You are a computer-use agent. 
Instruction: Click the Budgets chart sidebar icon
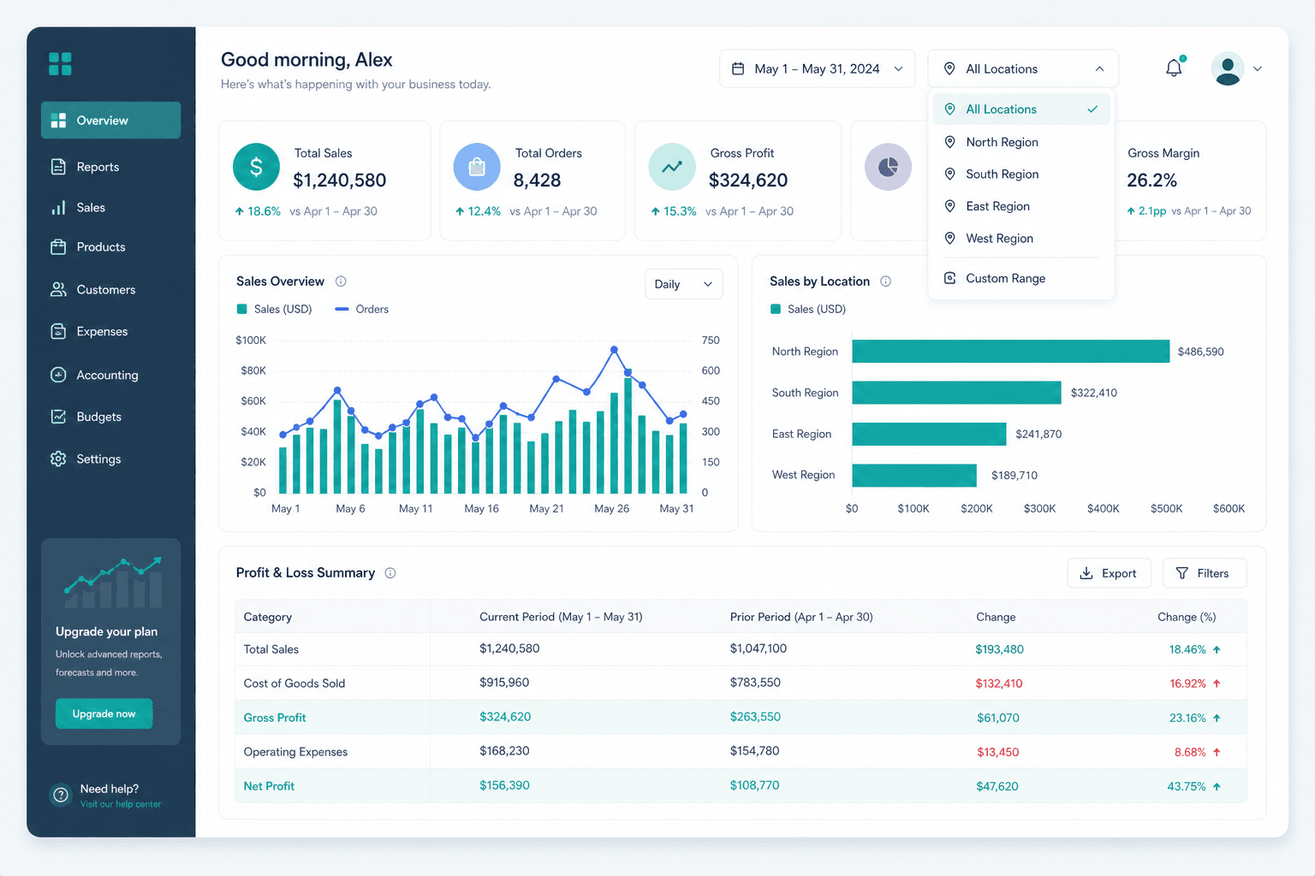pos(58,417)
